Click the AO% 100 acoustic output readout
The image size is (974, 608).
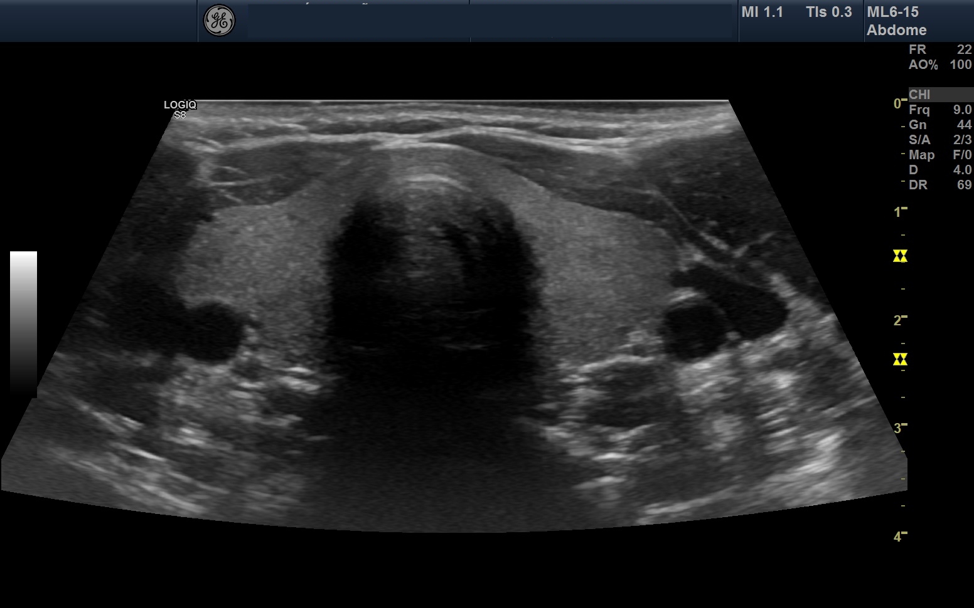(x=939, y=65)
